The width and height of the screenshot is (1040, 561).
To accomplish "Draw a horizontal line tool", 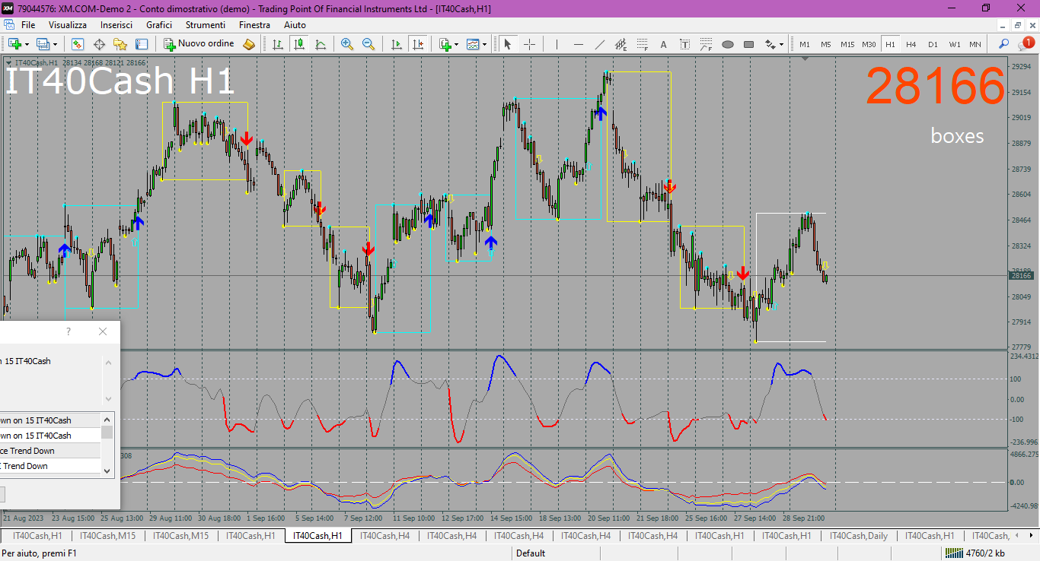I will (x=579, y=44).
